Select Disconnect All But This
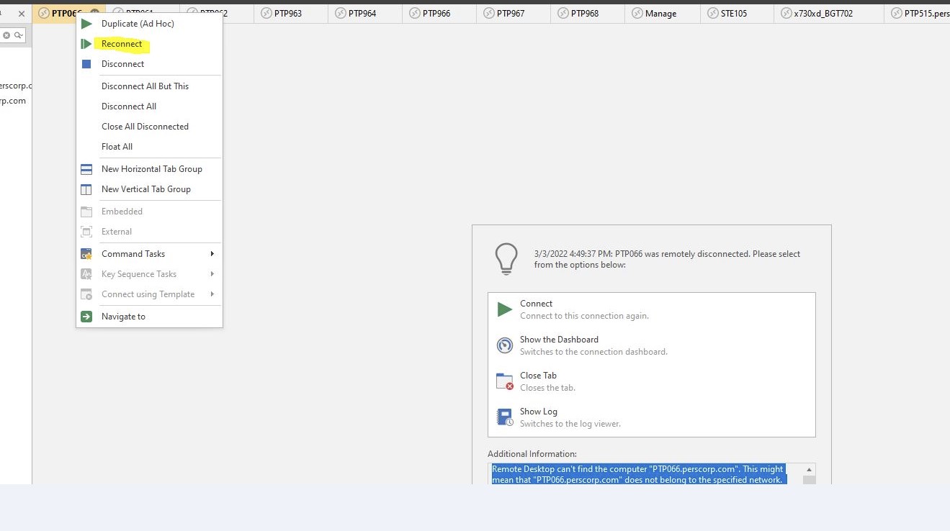This screenshot has height=531, width=950. click(145, 86)
